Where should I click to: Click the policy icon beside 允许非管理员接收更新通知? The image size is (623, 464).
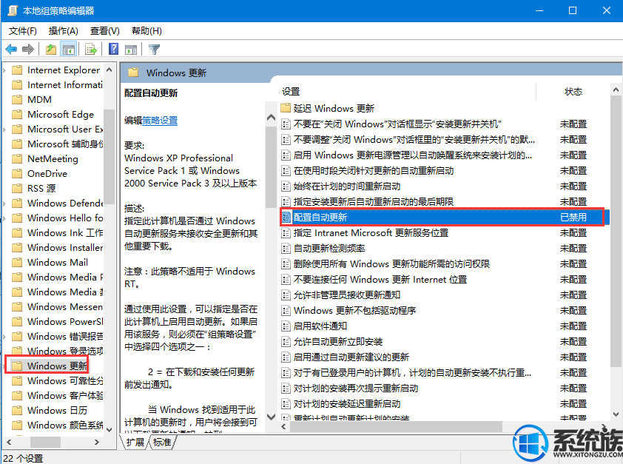click(286, 295)
